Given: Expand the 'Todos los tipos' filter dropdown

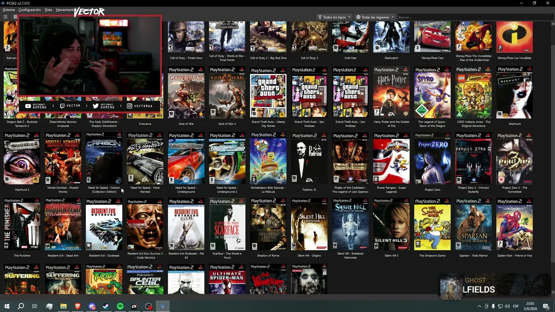Looking at the screenshot, I should (x=334, y=17).
